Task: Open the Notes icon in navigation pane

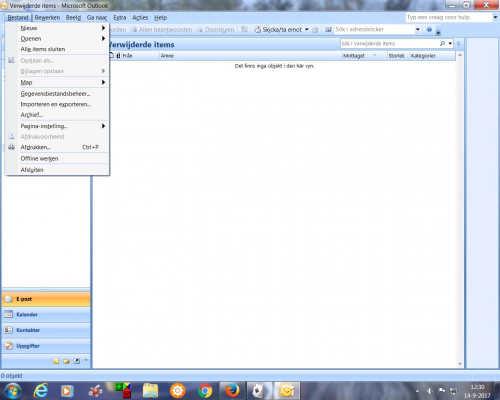Action: click(56, 361)
